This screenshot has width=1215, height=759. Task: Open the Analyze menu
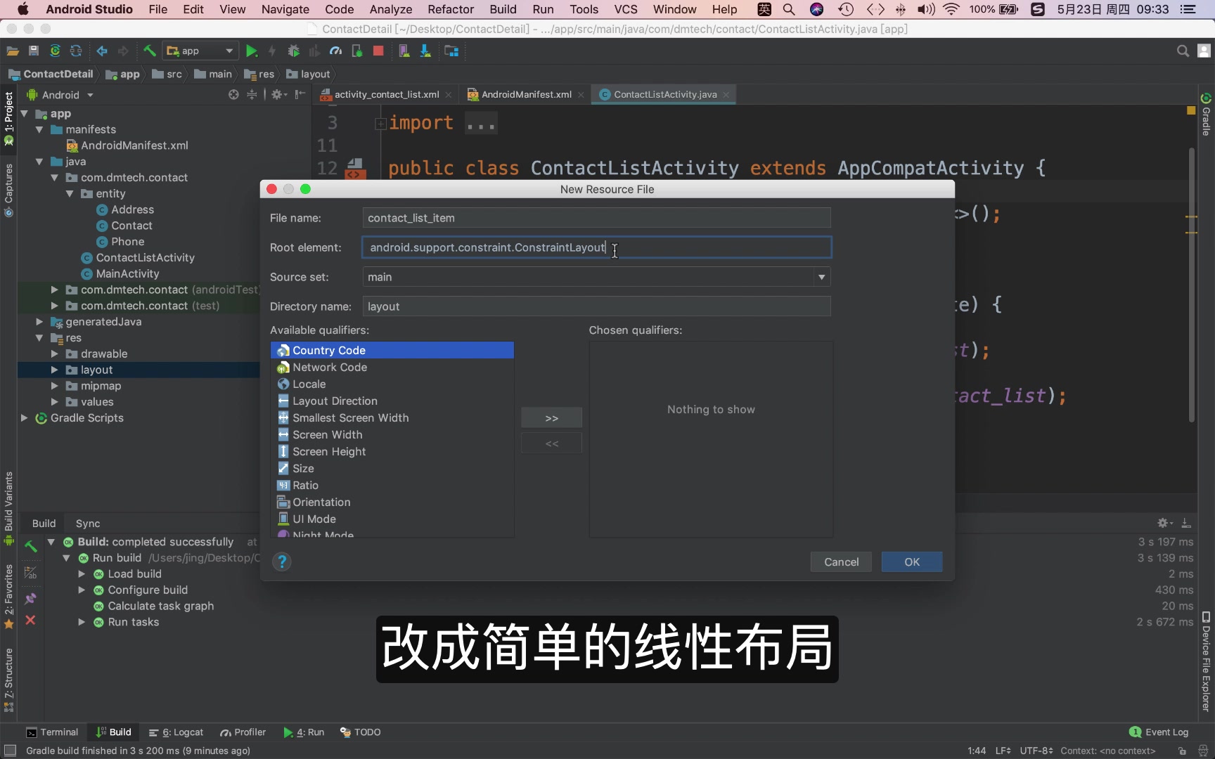391,9
